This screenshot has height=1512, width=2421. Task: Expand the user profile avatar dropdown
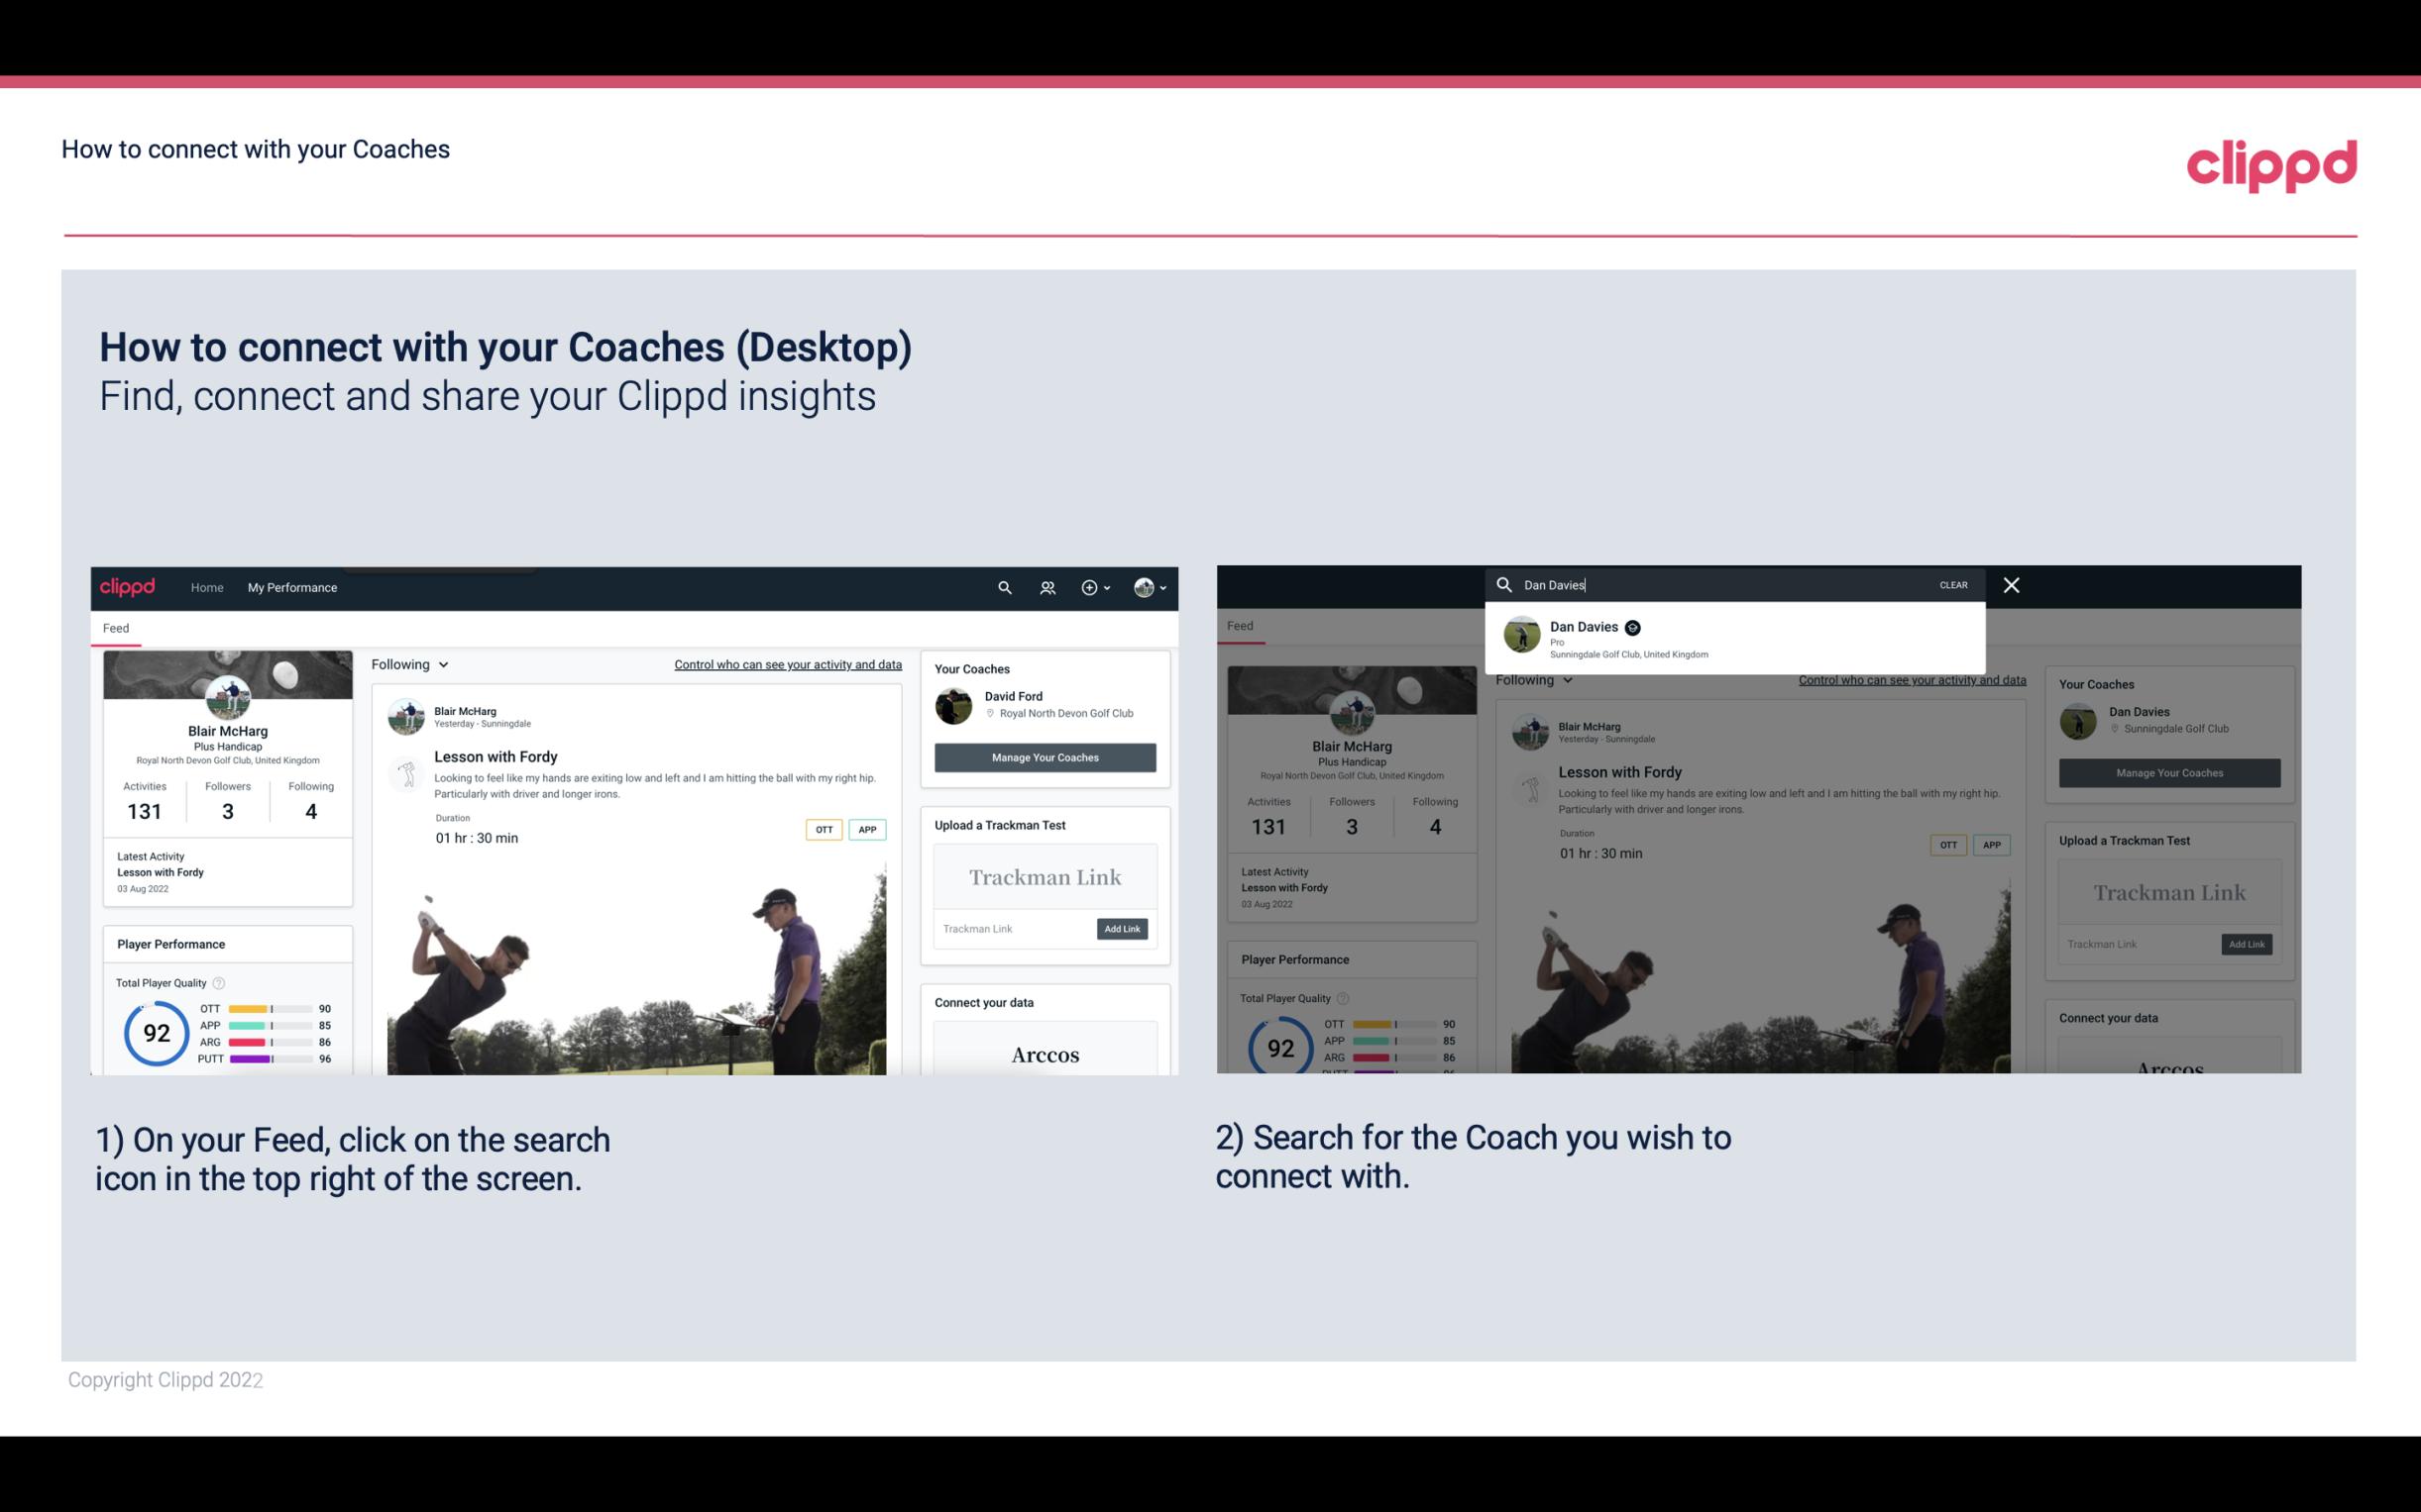point(1149,587)
